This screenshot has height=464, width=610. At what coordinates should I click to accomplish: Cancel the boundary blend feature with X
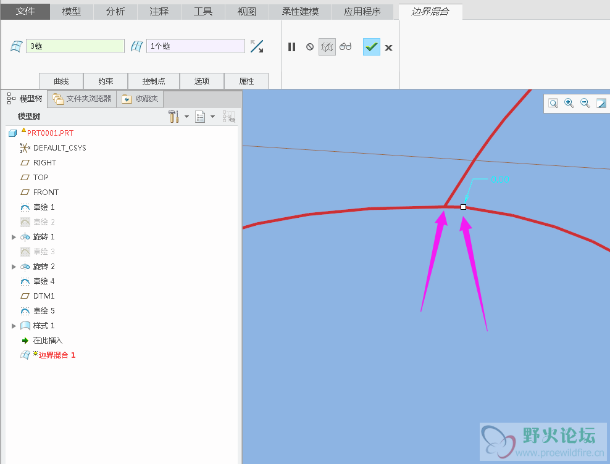(388, 48)
